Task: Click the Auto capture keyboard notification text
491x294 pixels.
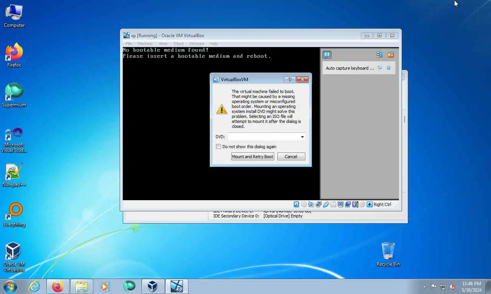Action: (350, 68)
